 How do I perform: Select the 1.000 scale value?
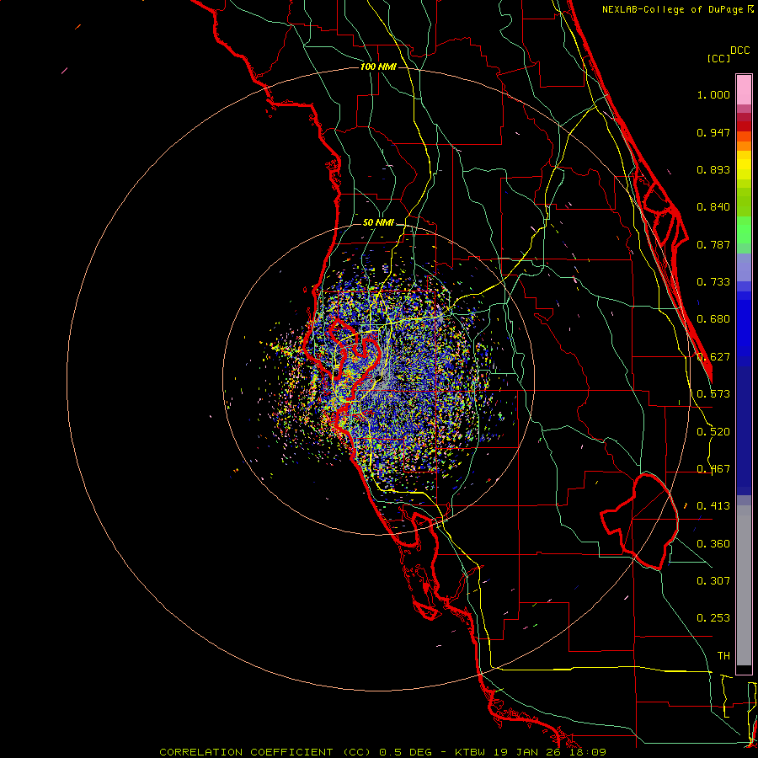pos(713,94)
